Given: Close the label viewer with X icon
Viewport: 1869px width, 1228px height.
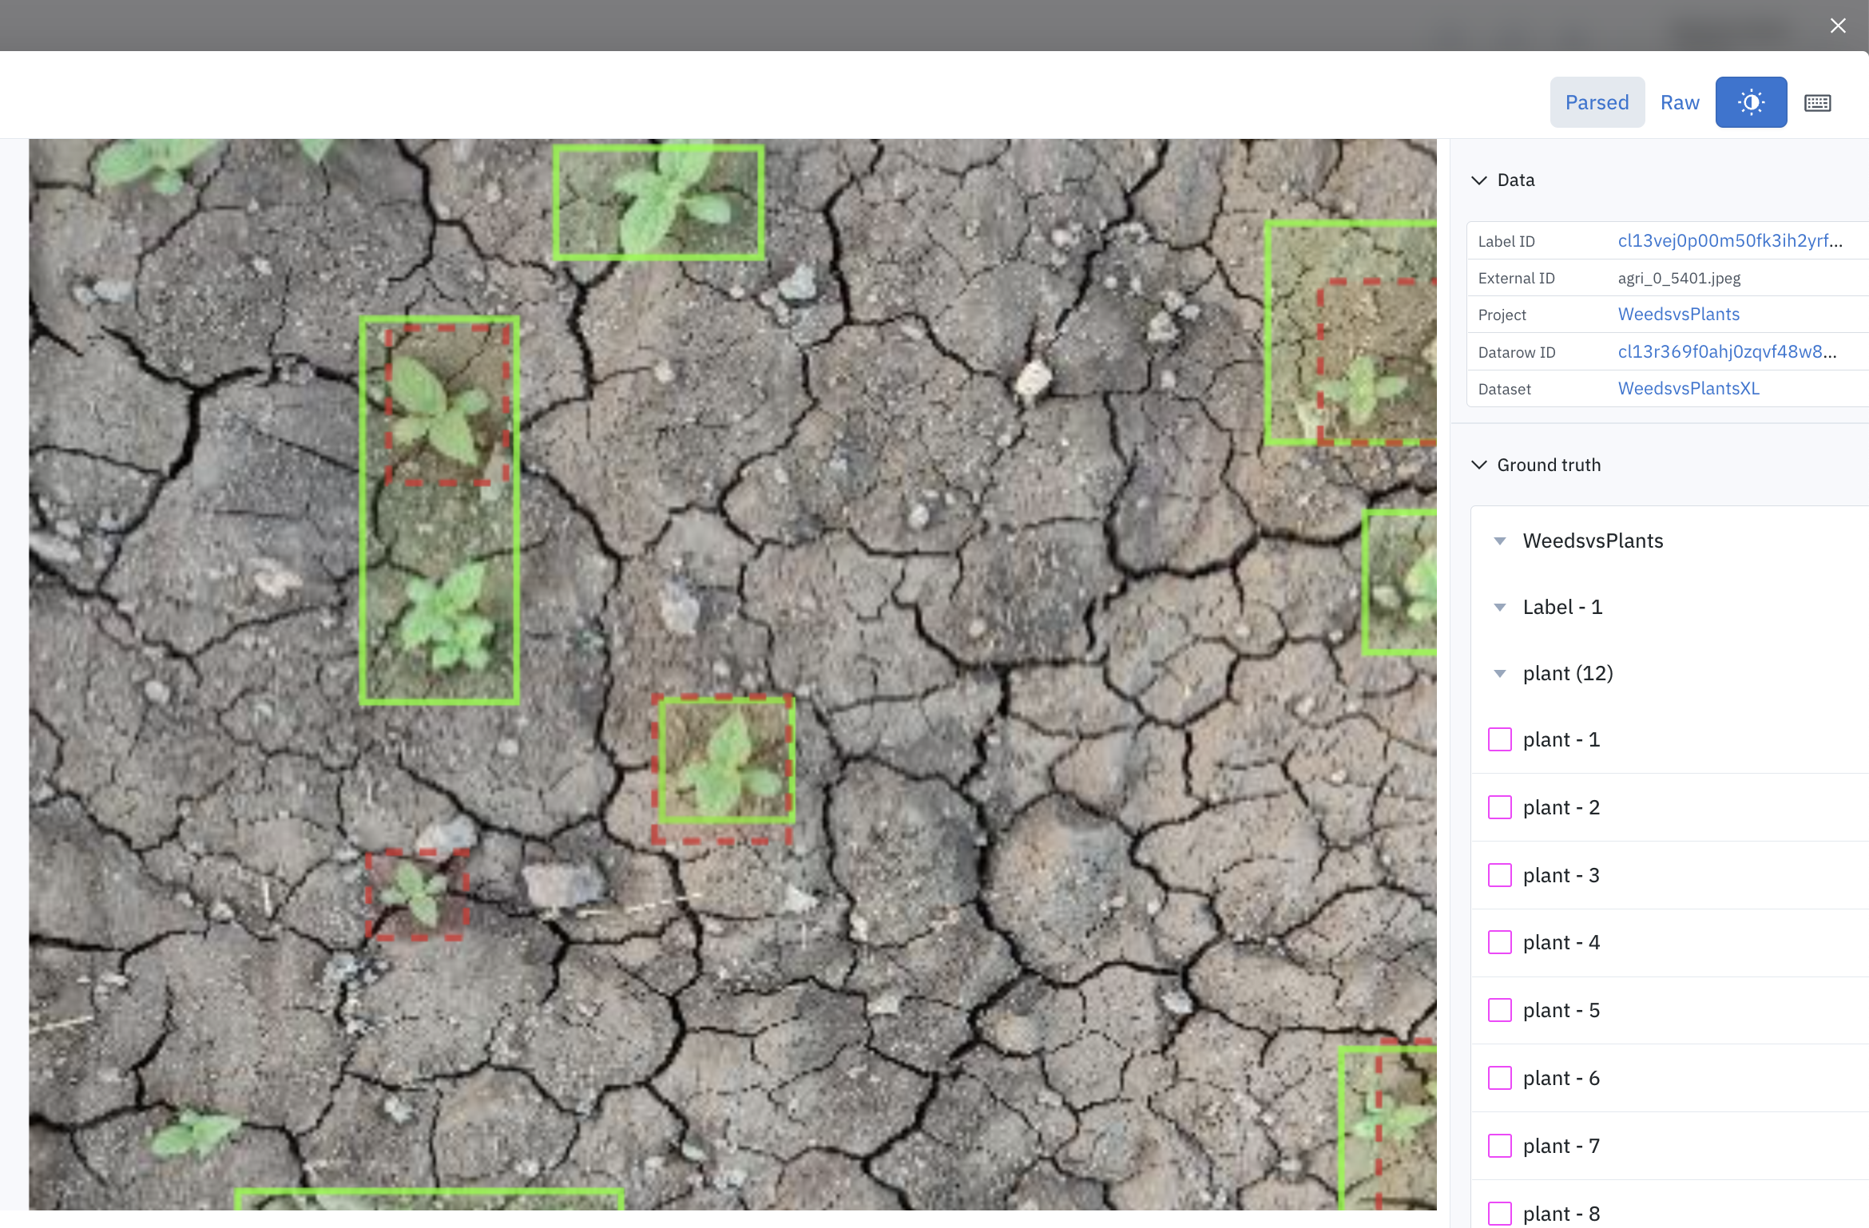Looking at the screenshot, I should pos(1838,26).
